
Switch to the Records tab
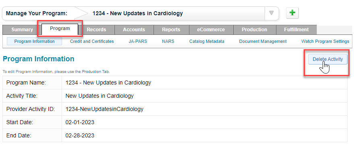(x=96, y=30)
